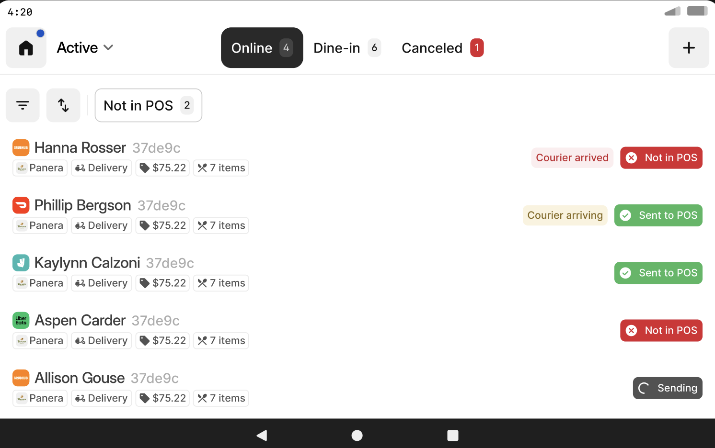Click the Courier arrived badge
The height and width of the screenshot is (448, 715).
click(572, 157)
